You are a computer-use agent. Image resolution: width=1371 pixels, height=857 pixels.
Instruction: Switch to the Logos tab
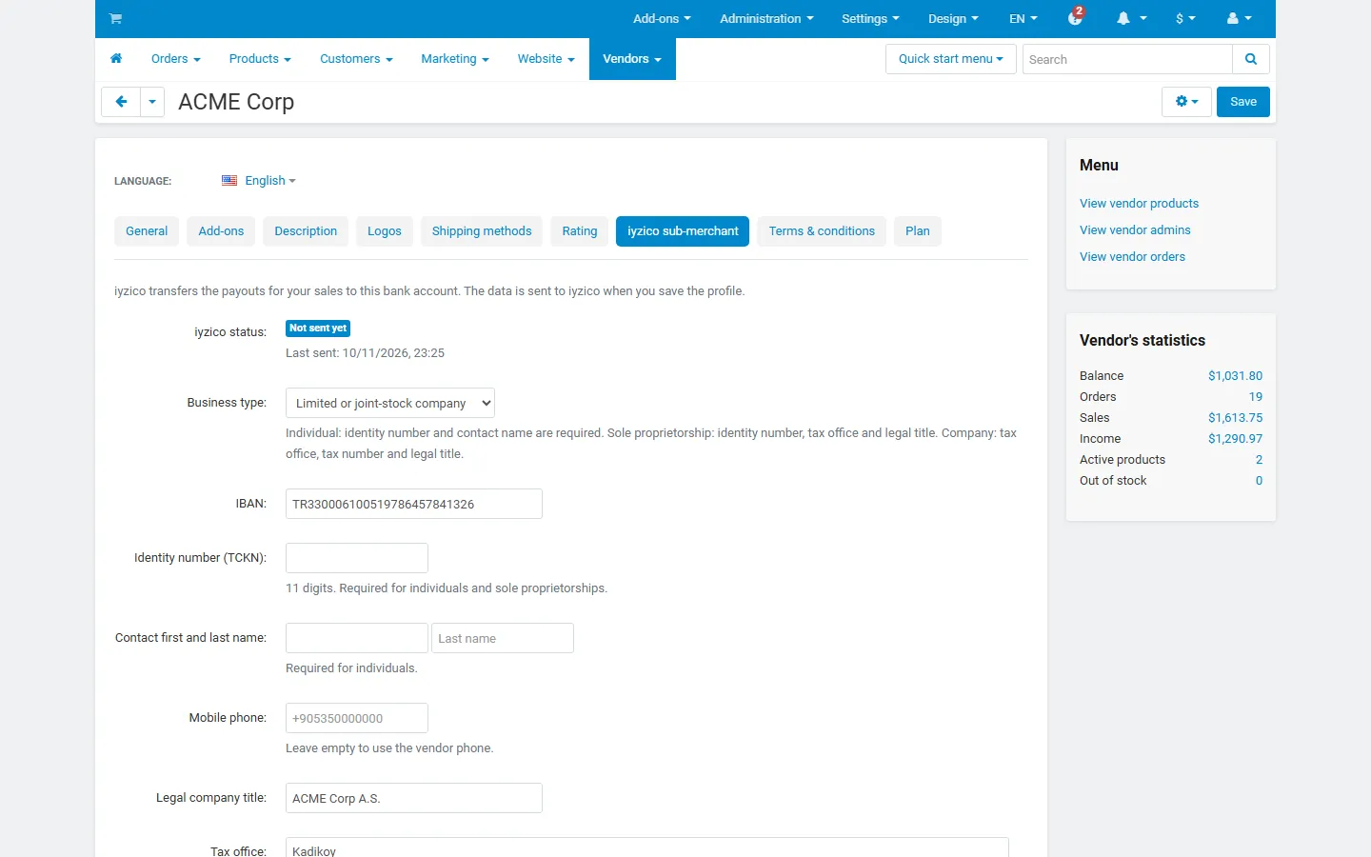(x=385, y=231)
